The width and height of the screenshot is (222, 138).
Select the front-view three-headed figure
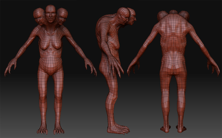tap(51, 69)
